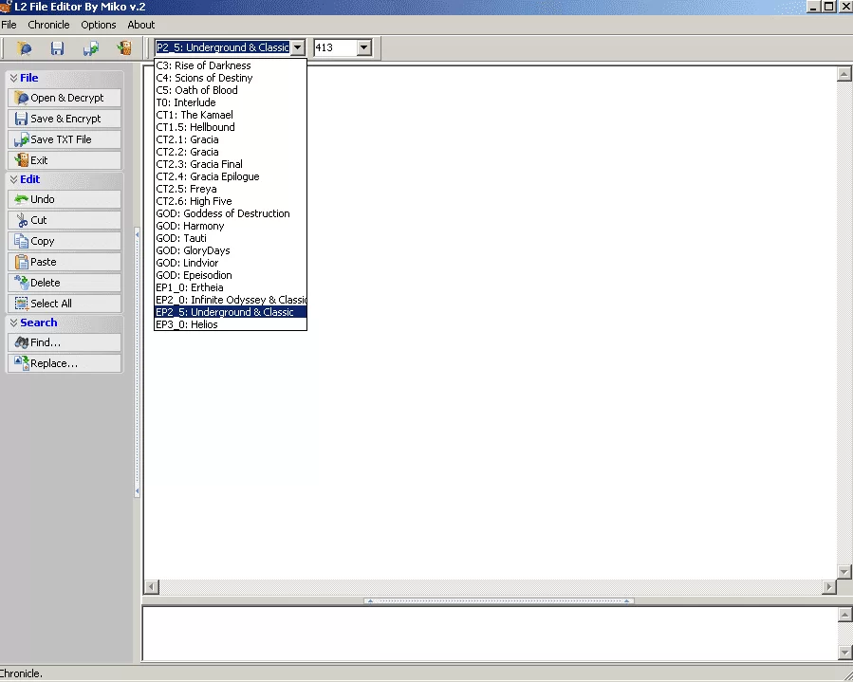Open the Options menu
Viewport: 853px width, 682px height.
[99, 25]
